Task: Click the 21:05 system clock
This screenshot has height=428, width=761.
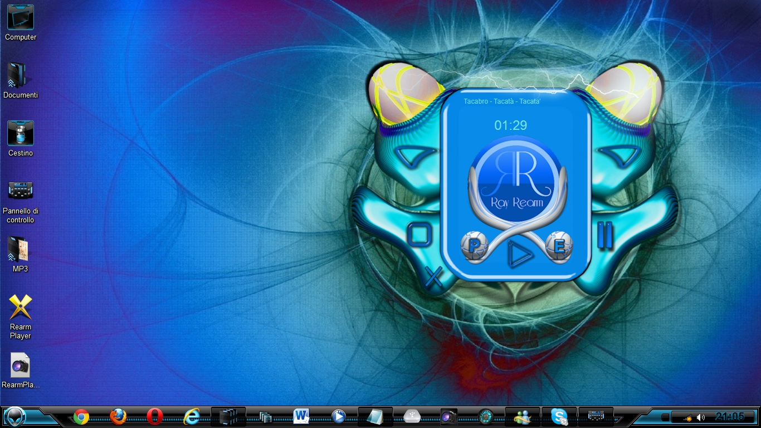Action: [x=730, y=416]
